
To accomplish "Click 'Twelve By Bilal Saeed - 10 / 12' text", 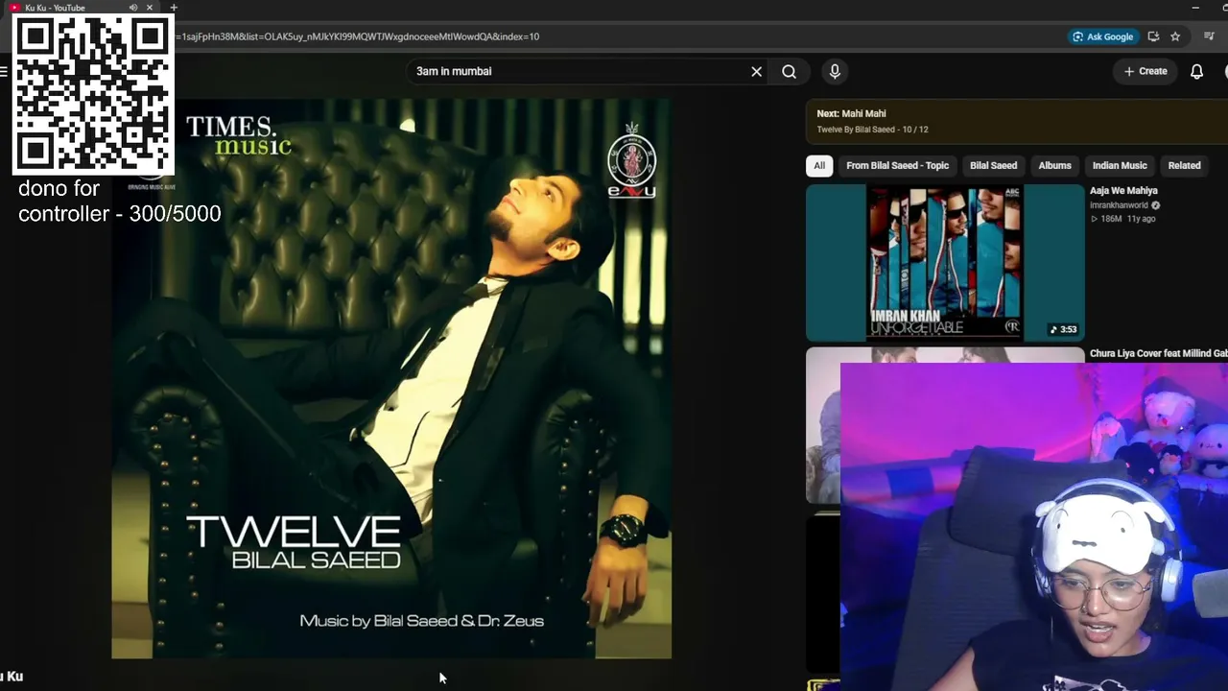I will pyautogui.click(x=872, y=130).
